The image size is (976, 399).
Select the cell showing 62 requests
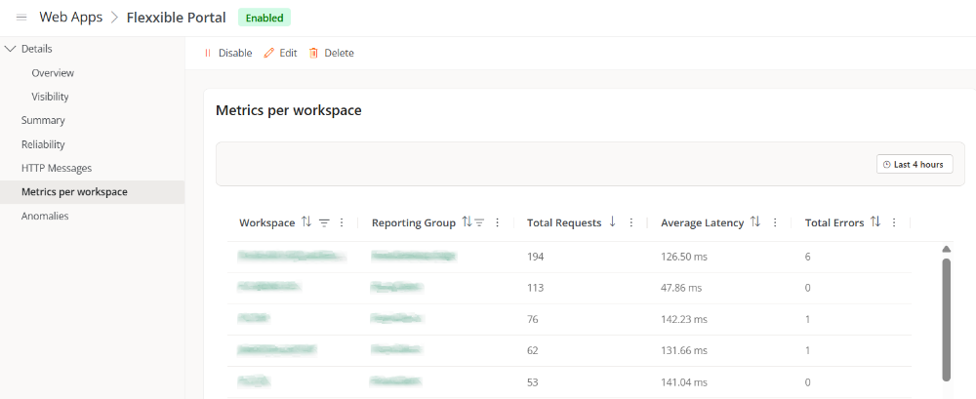click(533, 350)
